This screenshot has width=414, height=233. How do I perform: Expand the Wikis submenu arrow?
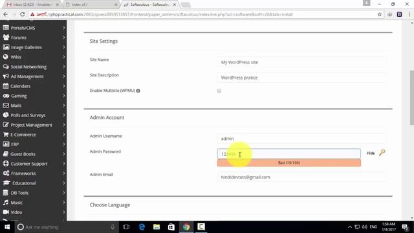pyautogui.click(x=63, y=57)
